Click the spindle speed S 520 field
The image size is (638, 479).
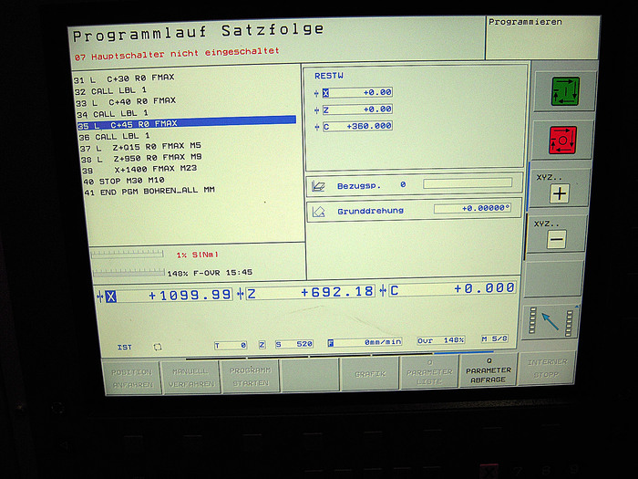(x=294, y=344)
